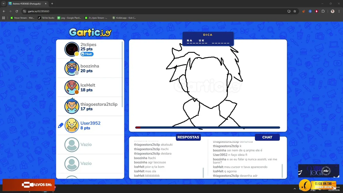This screenshot has height=193, width=343.
Task: Click answer 'thiagoestora2tclip akatsuki'
Action: (153, 144)
